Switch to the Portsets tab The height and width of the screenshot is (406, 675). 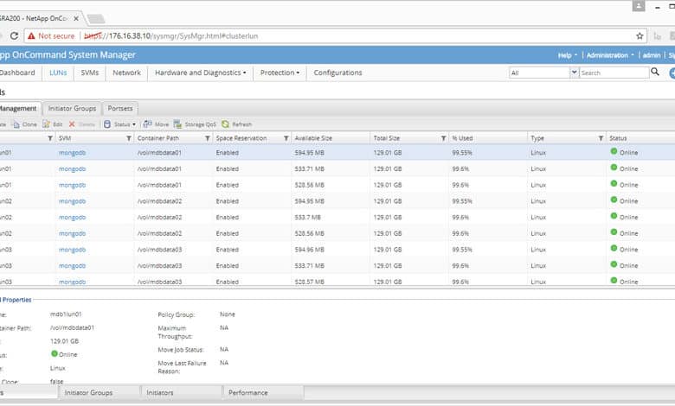click(x=120, y=109)
